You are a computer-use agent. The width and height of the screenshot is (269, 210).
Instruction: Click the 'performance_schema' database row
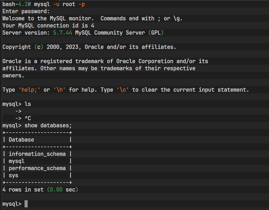click(x=37, y=168)
